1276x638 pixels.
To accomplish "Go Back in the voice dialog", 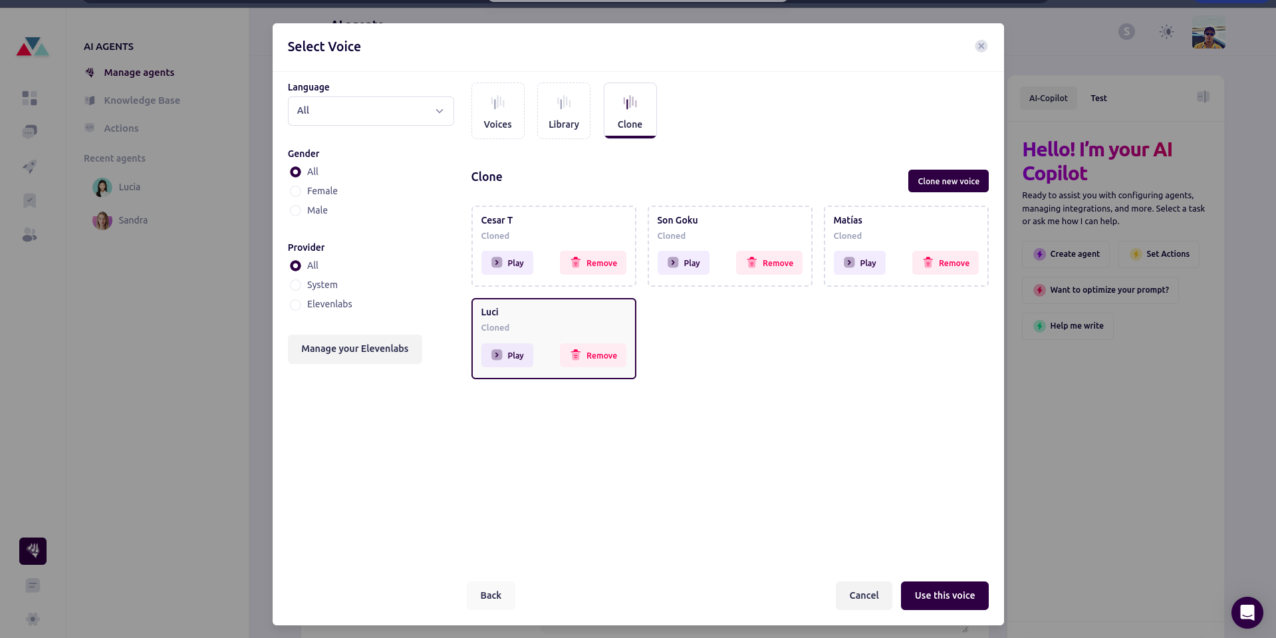I will click(491, 595).
